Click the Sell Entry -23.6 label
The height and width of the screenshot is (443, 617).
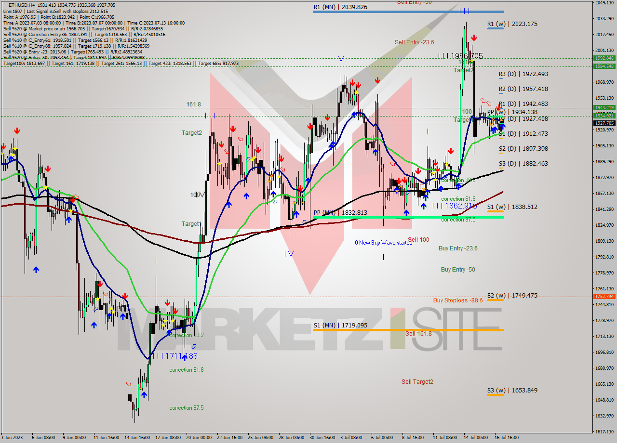[x=414, y=42]
